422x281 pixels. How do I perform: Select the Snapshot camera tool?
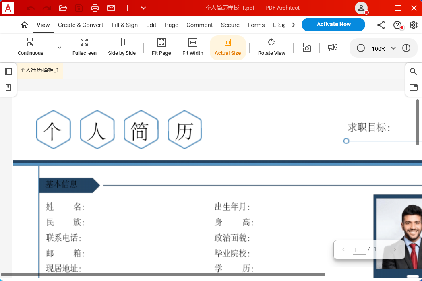306,48
